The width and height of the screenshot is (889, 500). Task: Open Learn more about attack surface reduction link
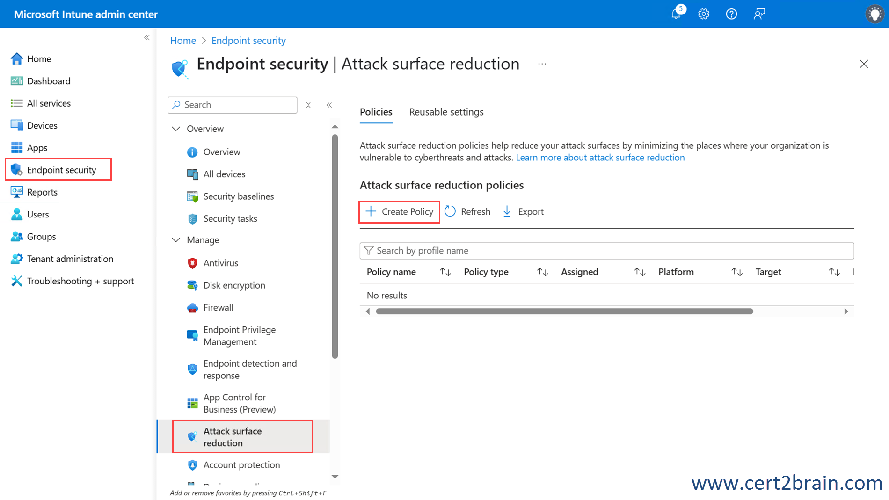600,158
